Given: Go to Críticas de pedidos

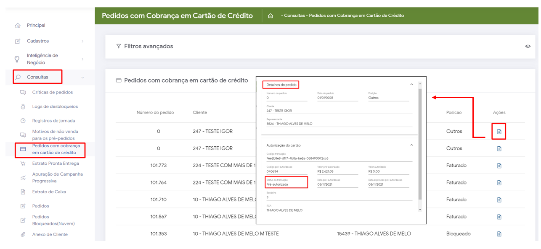Looking at the screenshot, I should pyautogui.click(x=52, y=92).
